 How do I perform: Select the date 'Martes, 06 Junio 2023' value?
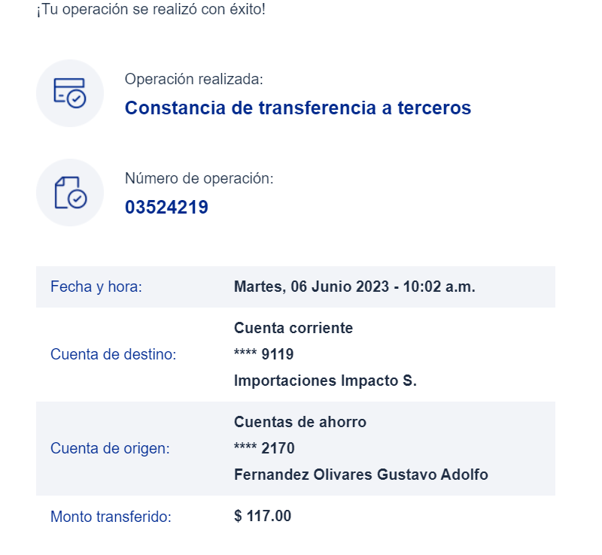[x=312, y=287]
